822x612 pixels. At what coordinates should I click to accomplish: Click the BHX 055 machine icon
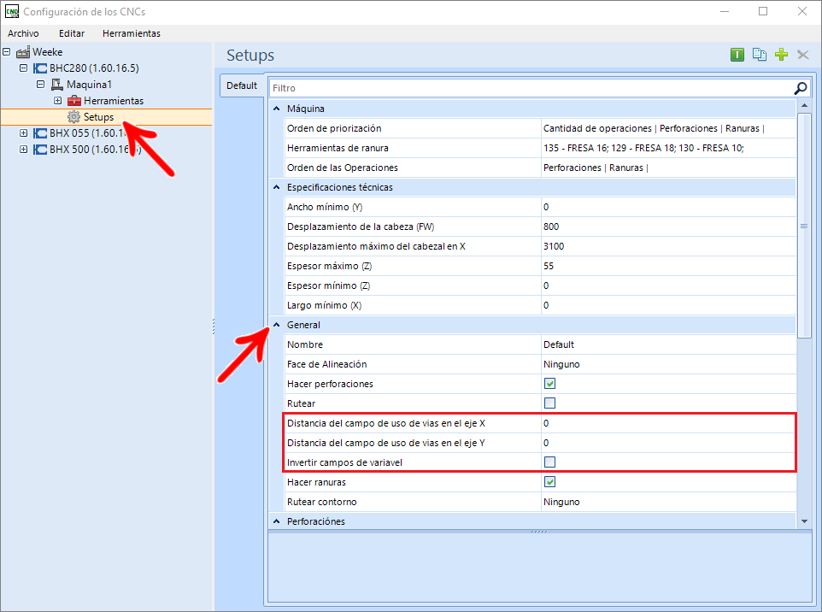point(40,133)
